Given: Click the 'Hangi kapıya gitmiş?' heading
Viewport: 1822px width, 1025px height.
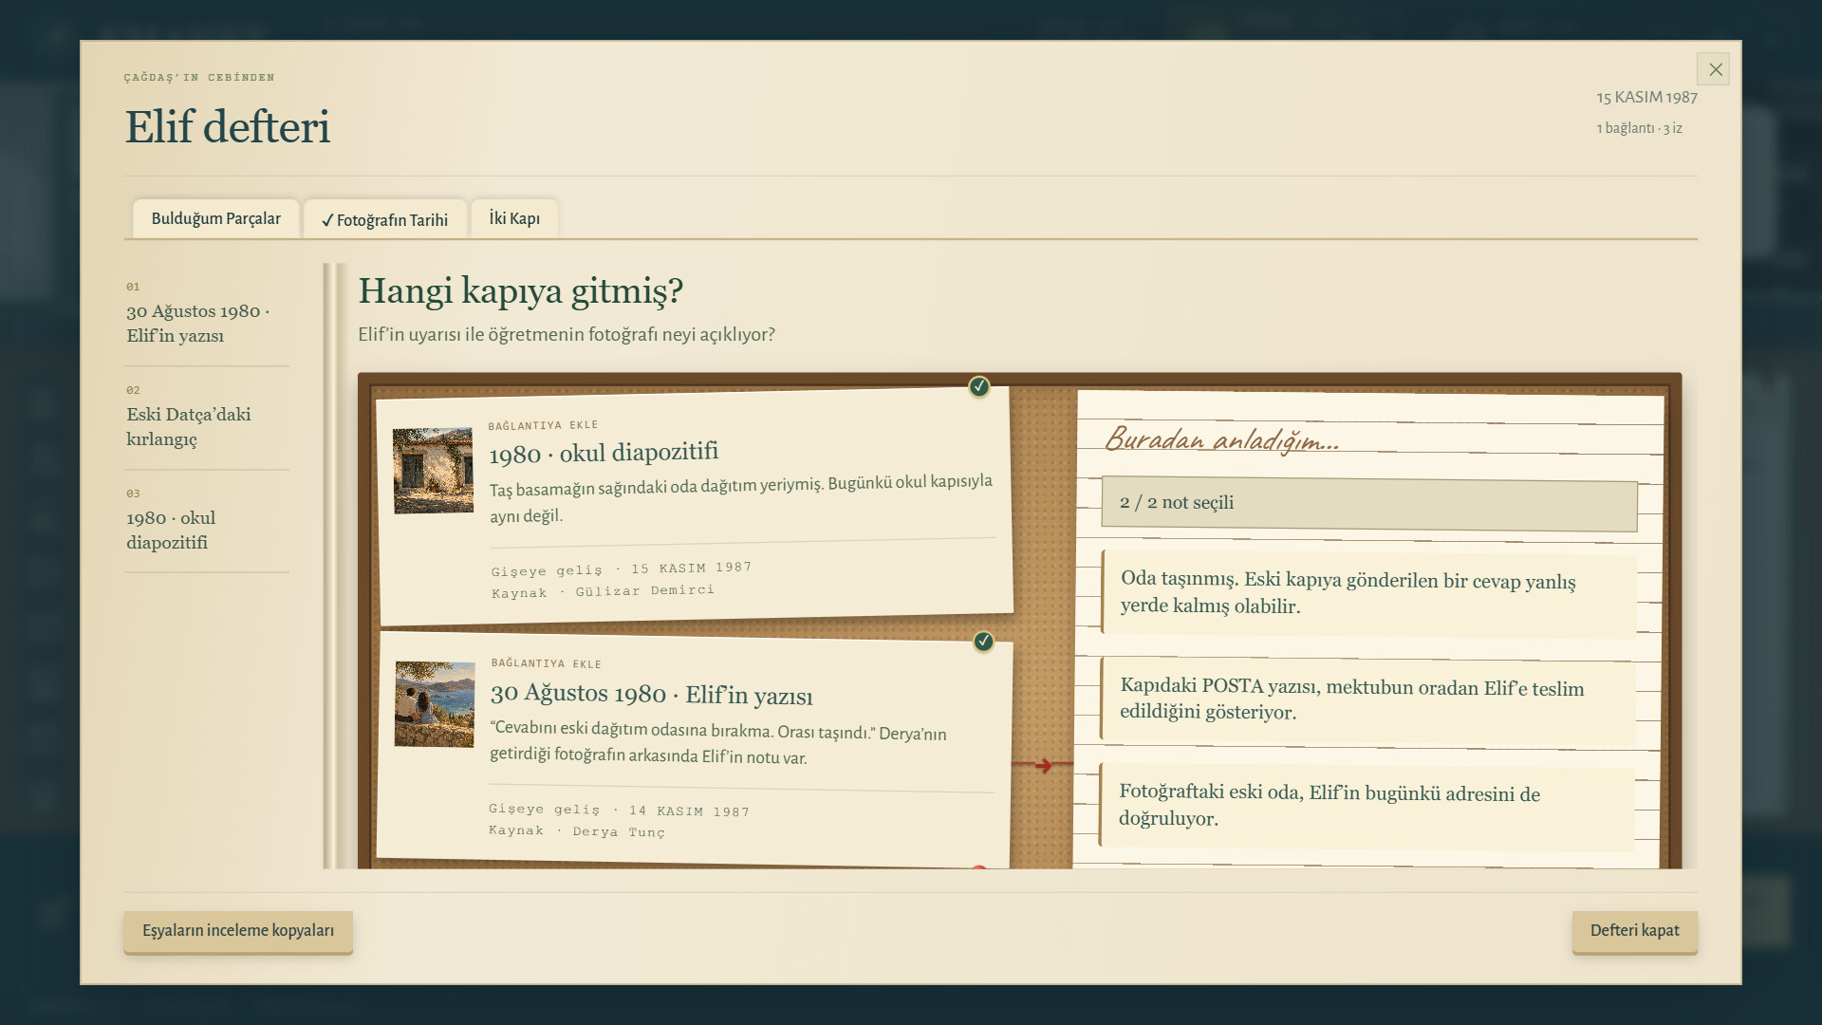Looking at the screenshot, I should tap(520, 291).
